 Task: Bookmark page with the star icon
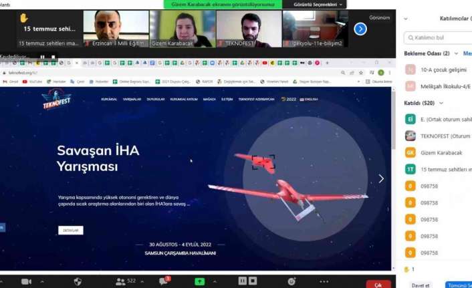(x=360, y=73)
